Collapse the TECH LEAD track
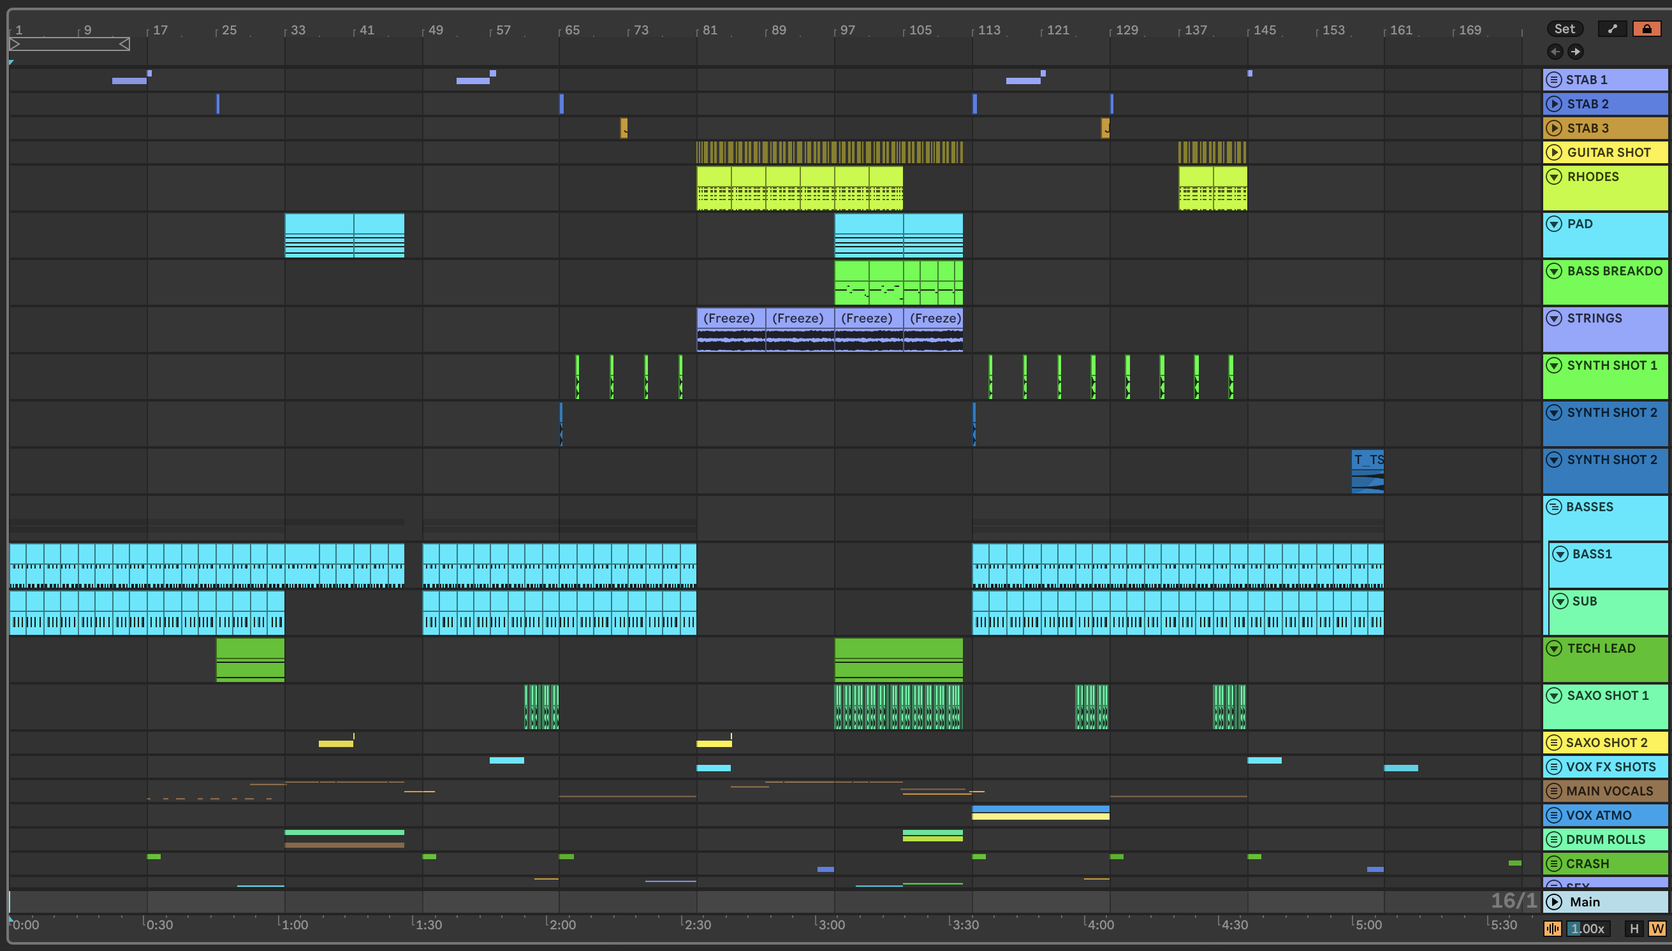The height and width of the screenshot is (951, 1672). pyautogui.click(x=1554, y=648)
